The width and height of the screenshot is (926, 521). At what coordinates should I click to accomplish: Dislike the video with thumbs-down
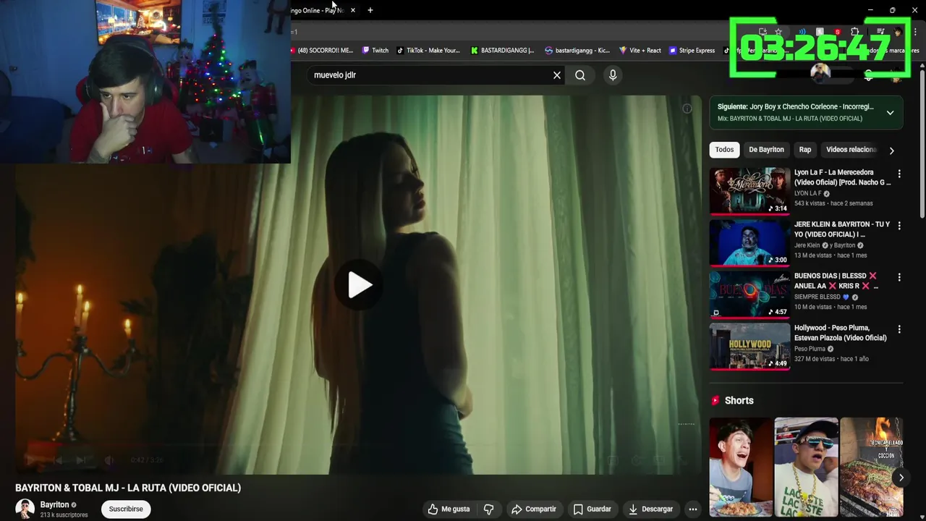click(488, 509)
